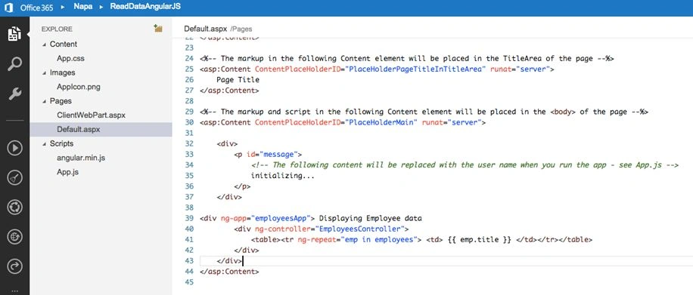Open ClientWebPart.aspx file

(91, 115)
